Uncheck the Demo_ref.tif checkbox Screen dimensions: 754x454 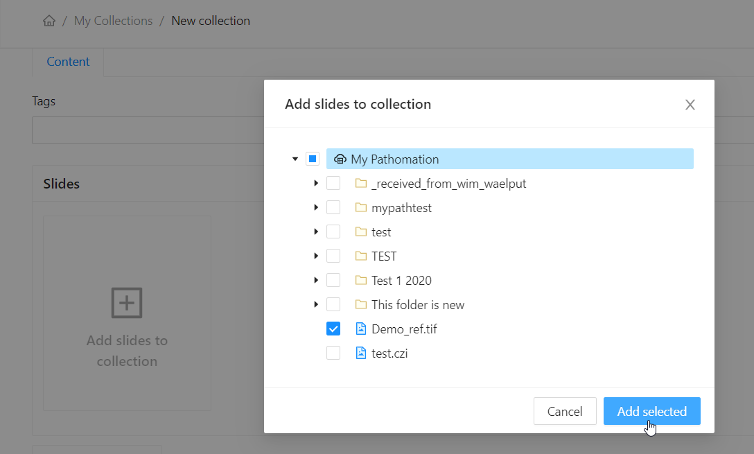coord(333,329)
